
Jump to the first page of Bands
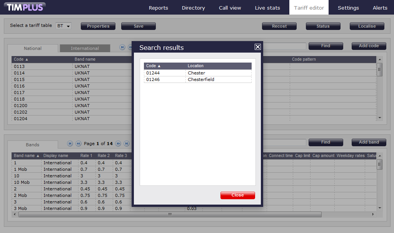click(70, 144)
